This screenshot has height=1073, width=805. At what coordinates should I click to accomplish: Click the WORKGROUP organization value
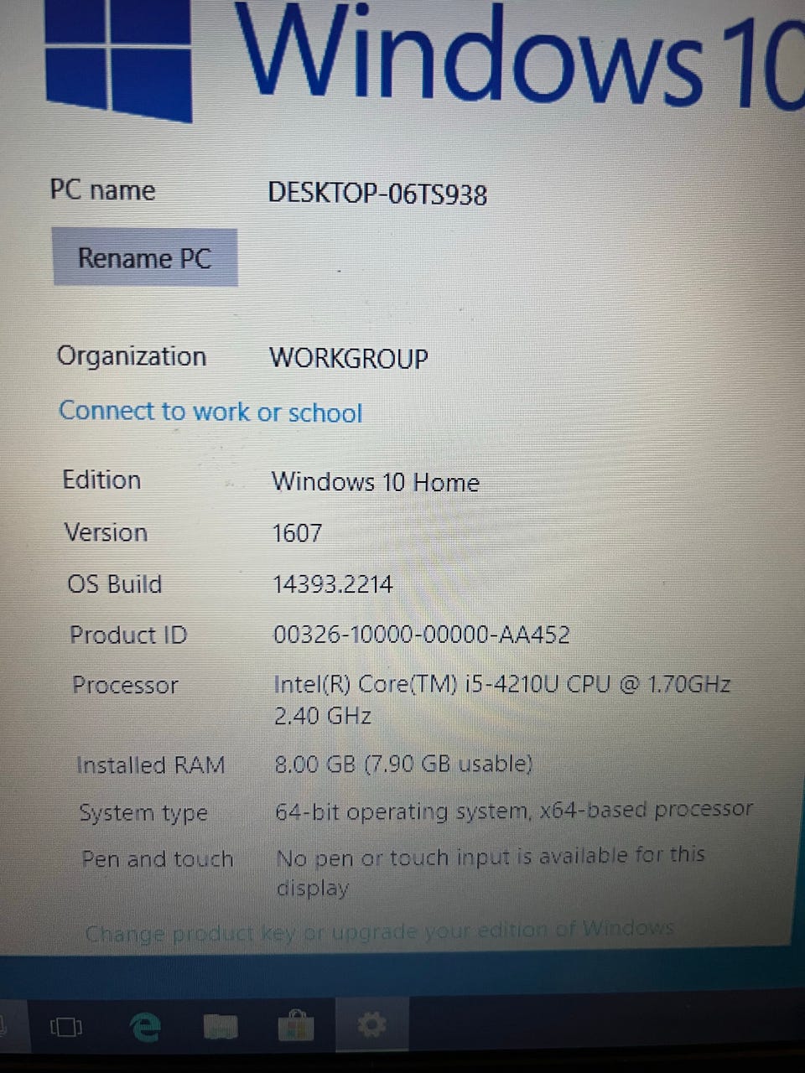[x=349, y=359]
